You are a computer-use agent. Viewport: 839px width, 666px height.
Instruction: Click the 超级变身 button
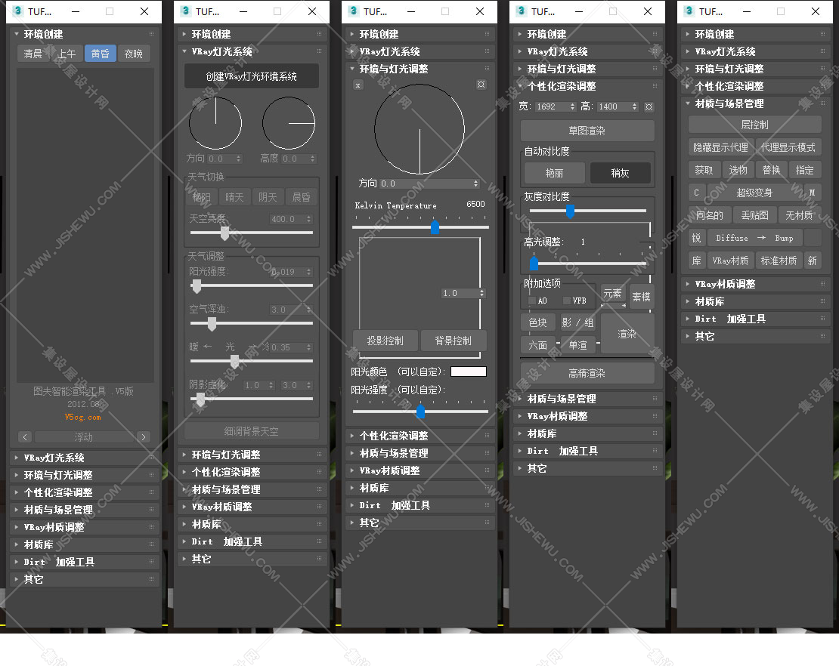click(x=754, y=193)
